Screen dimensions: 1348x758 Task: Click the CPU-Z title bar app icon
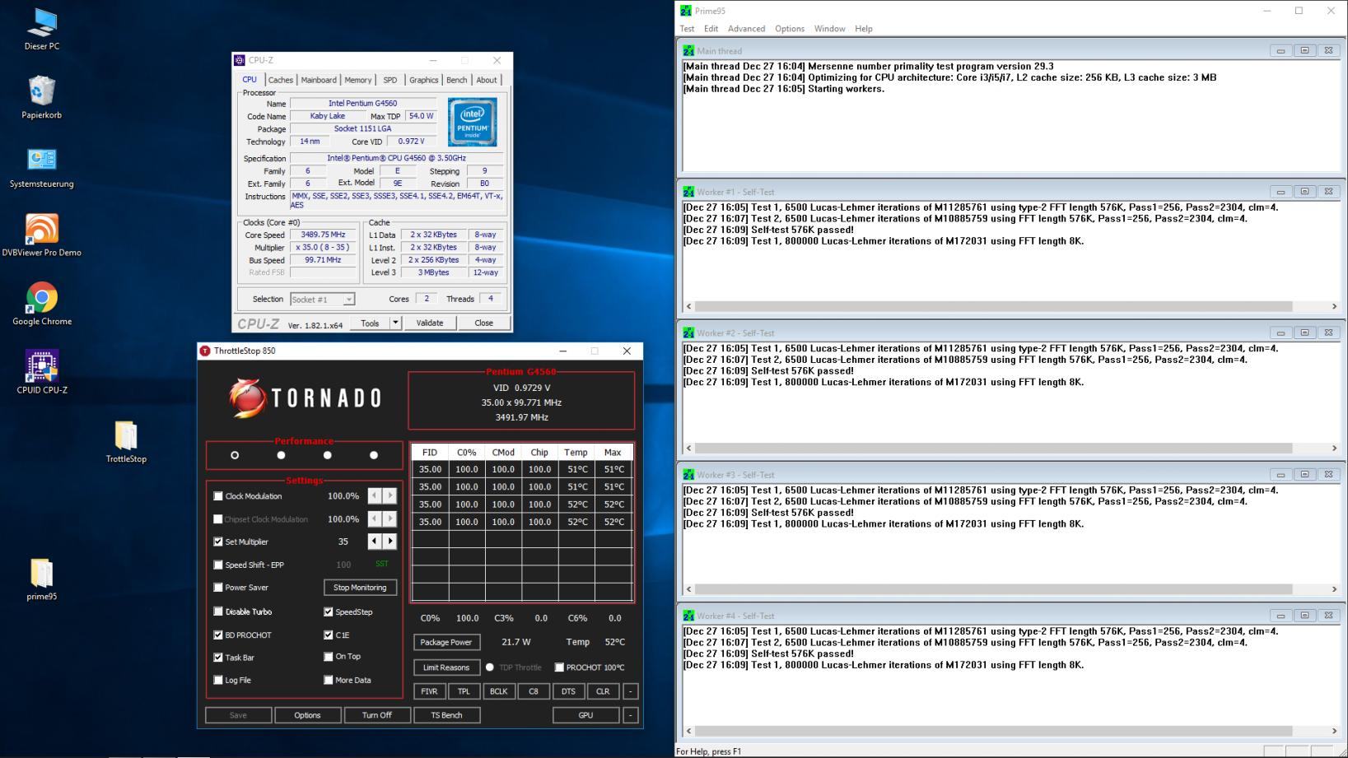[240, 60]
